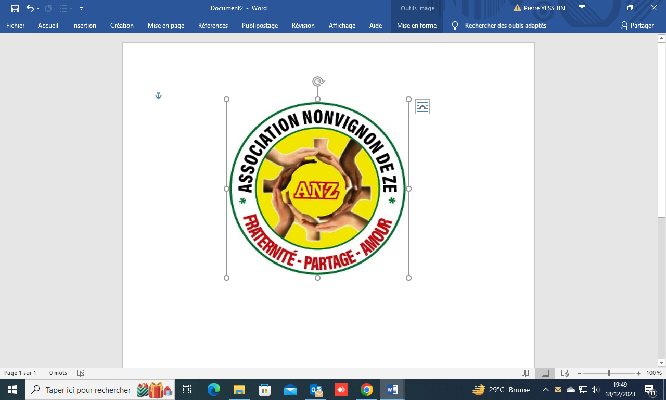Click the vertical scrollbar thumb
The height and width of the screenshot is (400, 666).
tap(661, 130)
